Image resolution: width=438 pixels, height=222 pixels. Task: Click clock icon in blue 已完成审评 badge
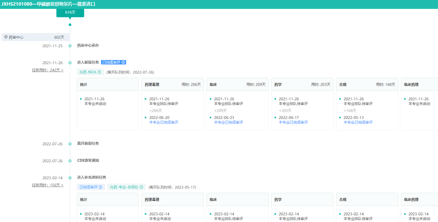pos(123,62)
